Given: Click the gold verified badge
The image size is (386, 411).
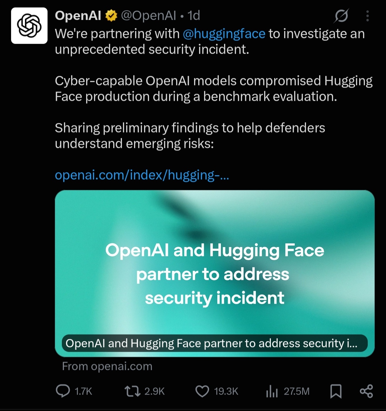Looking at the screenshot, I should tap(111, 15).
